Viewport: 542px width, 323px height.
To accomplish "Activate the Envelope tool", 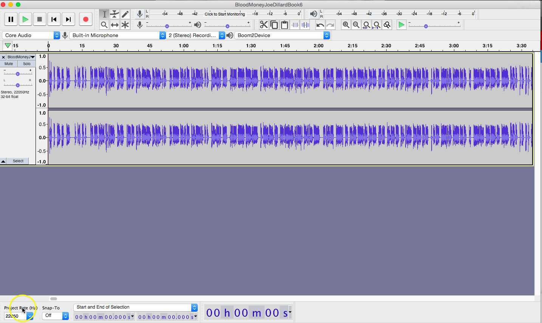I will coord(115,14).
